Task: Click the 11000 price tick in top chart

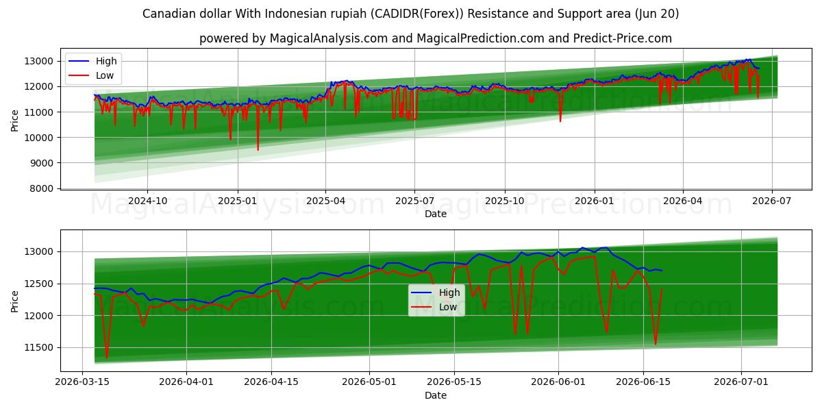Action: 40,112
